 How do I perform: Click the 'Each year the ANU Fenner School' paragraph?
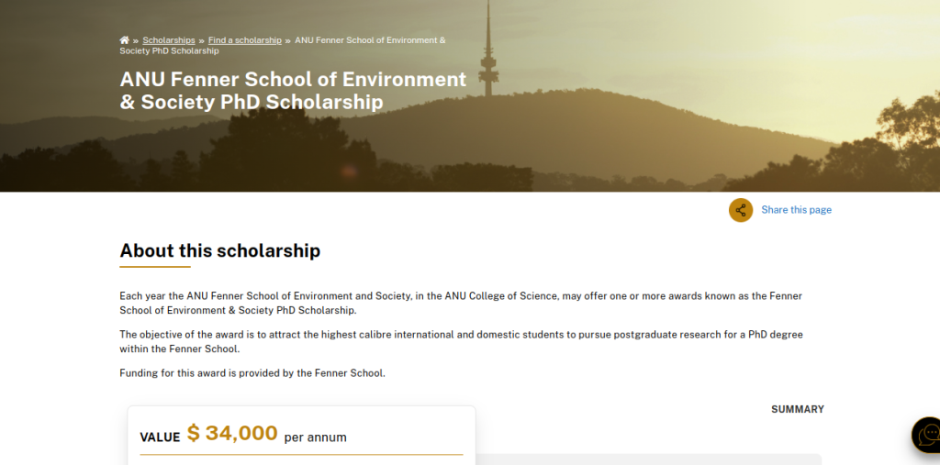[461, 304]
